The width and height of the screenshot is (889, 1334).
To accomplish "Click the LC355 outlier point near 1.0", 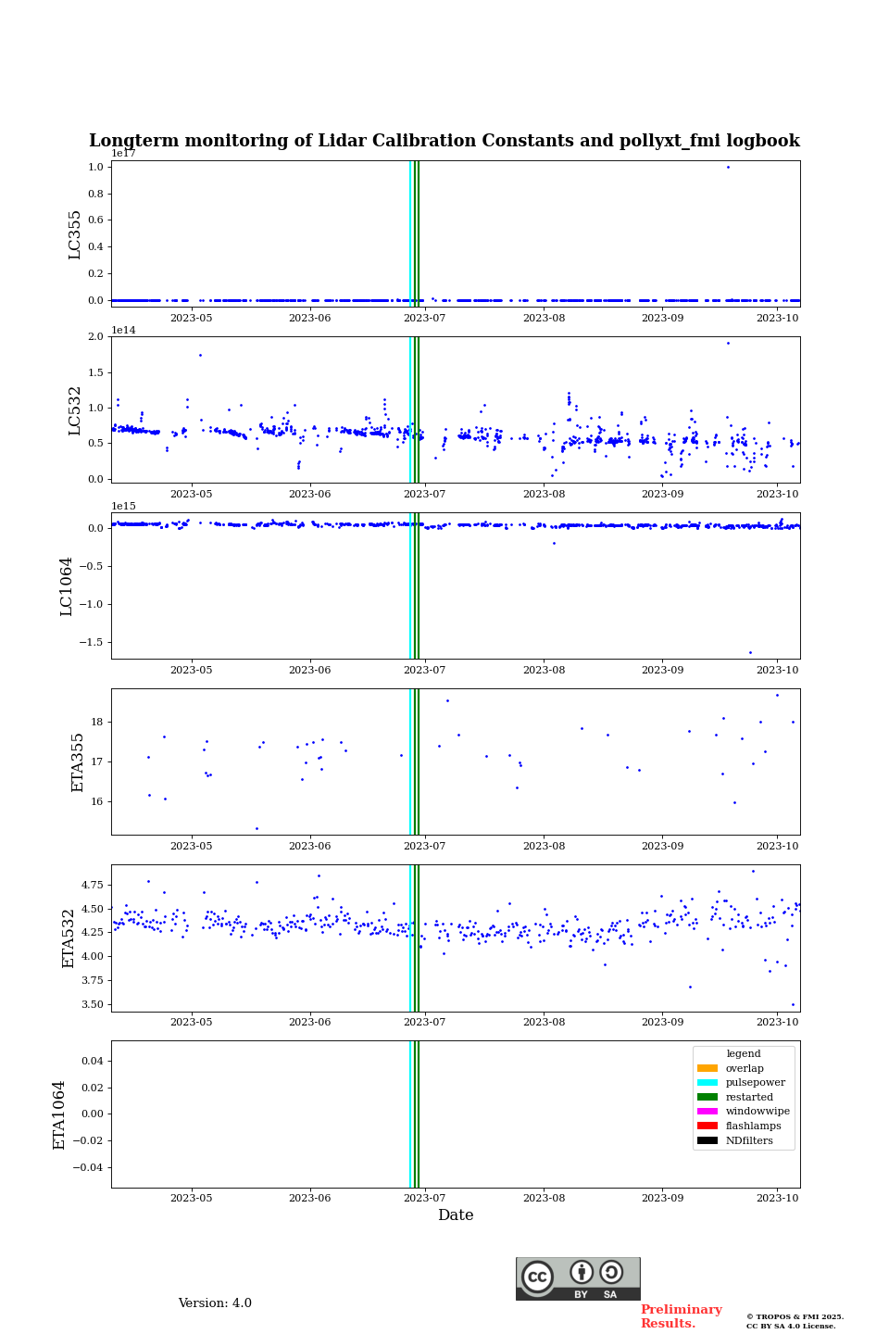I will pos(728,168).
